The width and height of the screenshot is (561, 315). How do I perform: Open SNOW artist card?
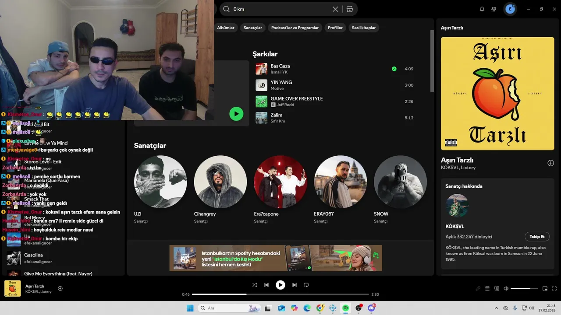tap(400, 190)
